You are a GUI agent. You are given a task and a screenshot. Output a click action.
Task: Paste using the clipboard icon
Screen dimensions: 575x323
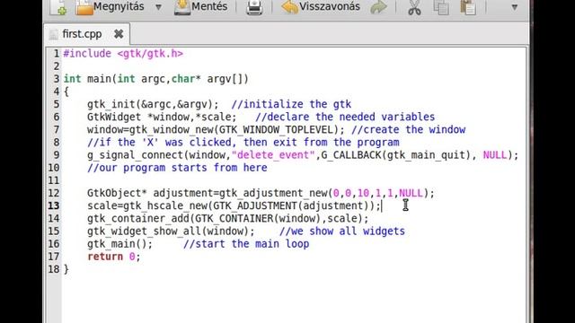tap(468, 7)
